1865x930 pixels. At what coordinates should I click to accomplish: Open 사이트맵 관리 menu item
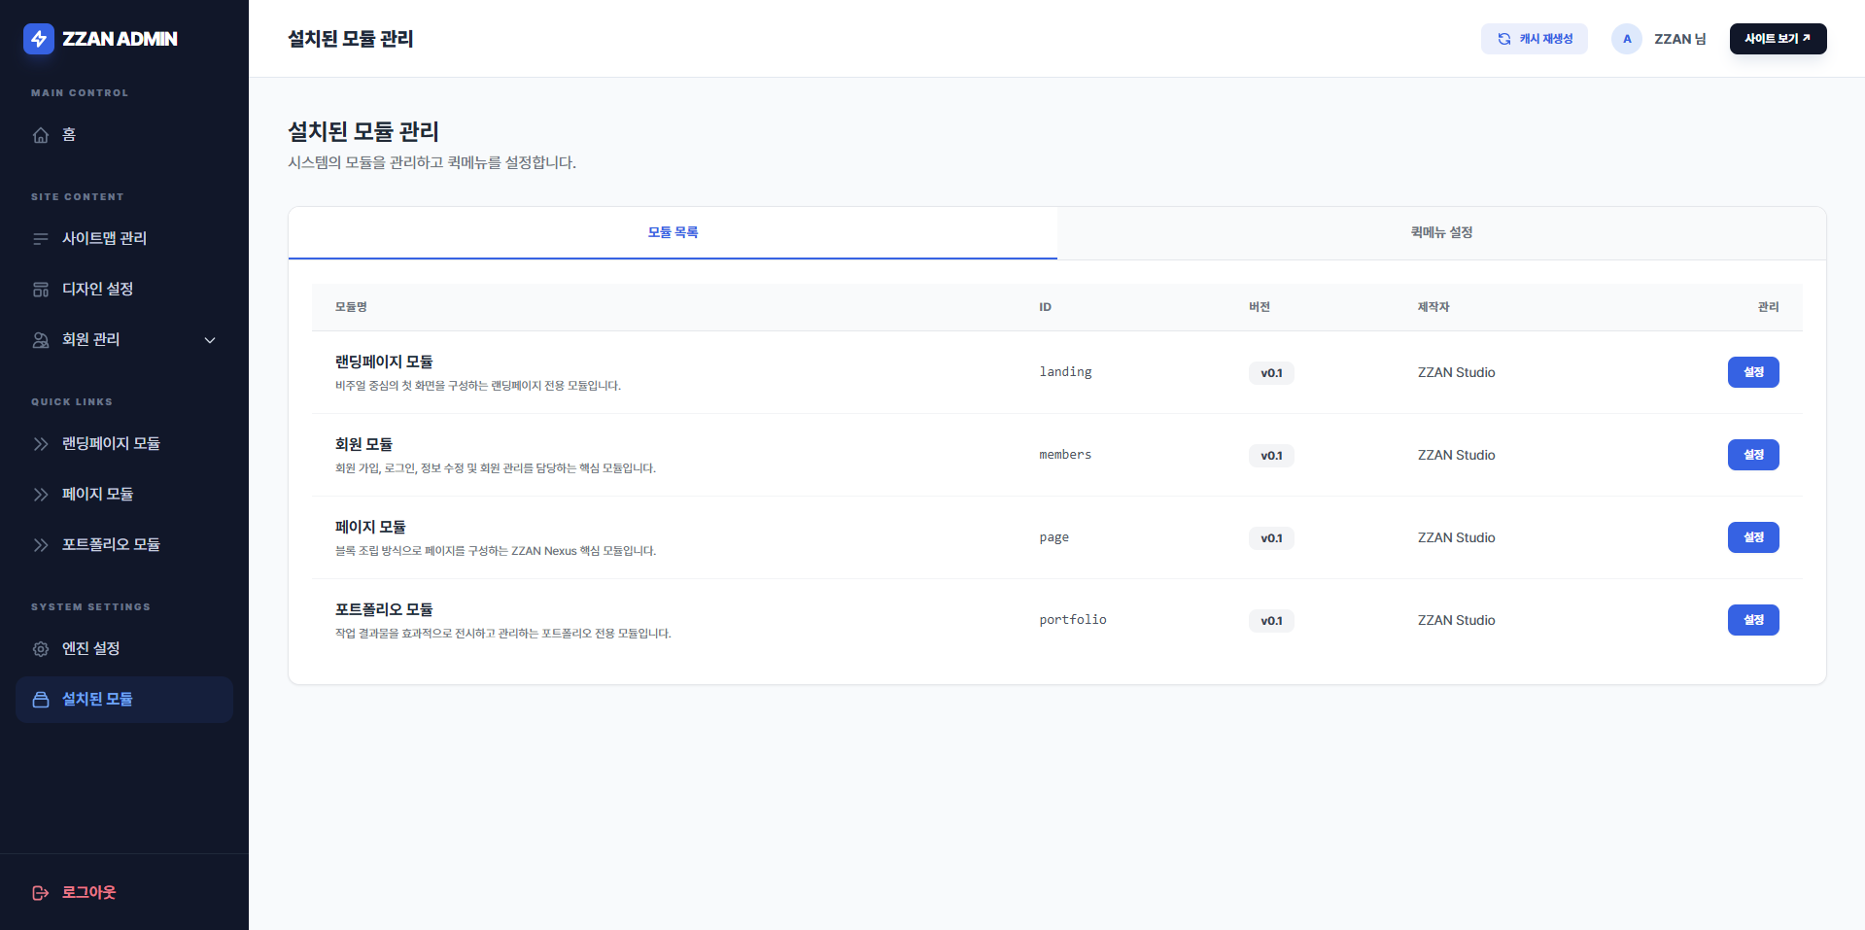pyautogui.click(x=124, y=239)
